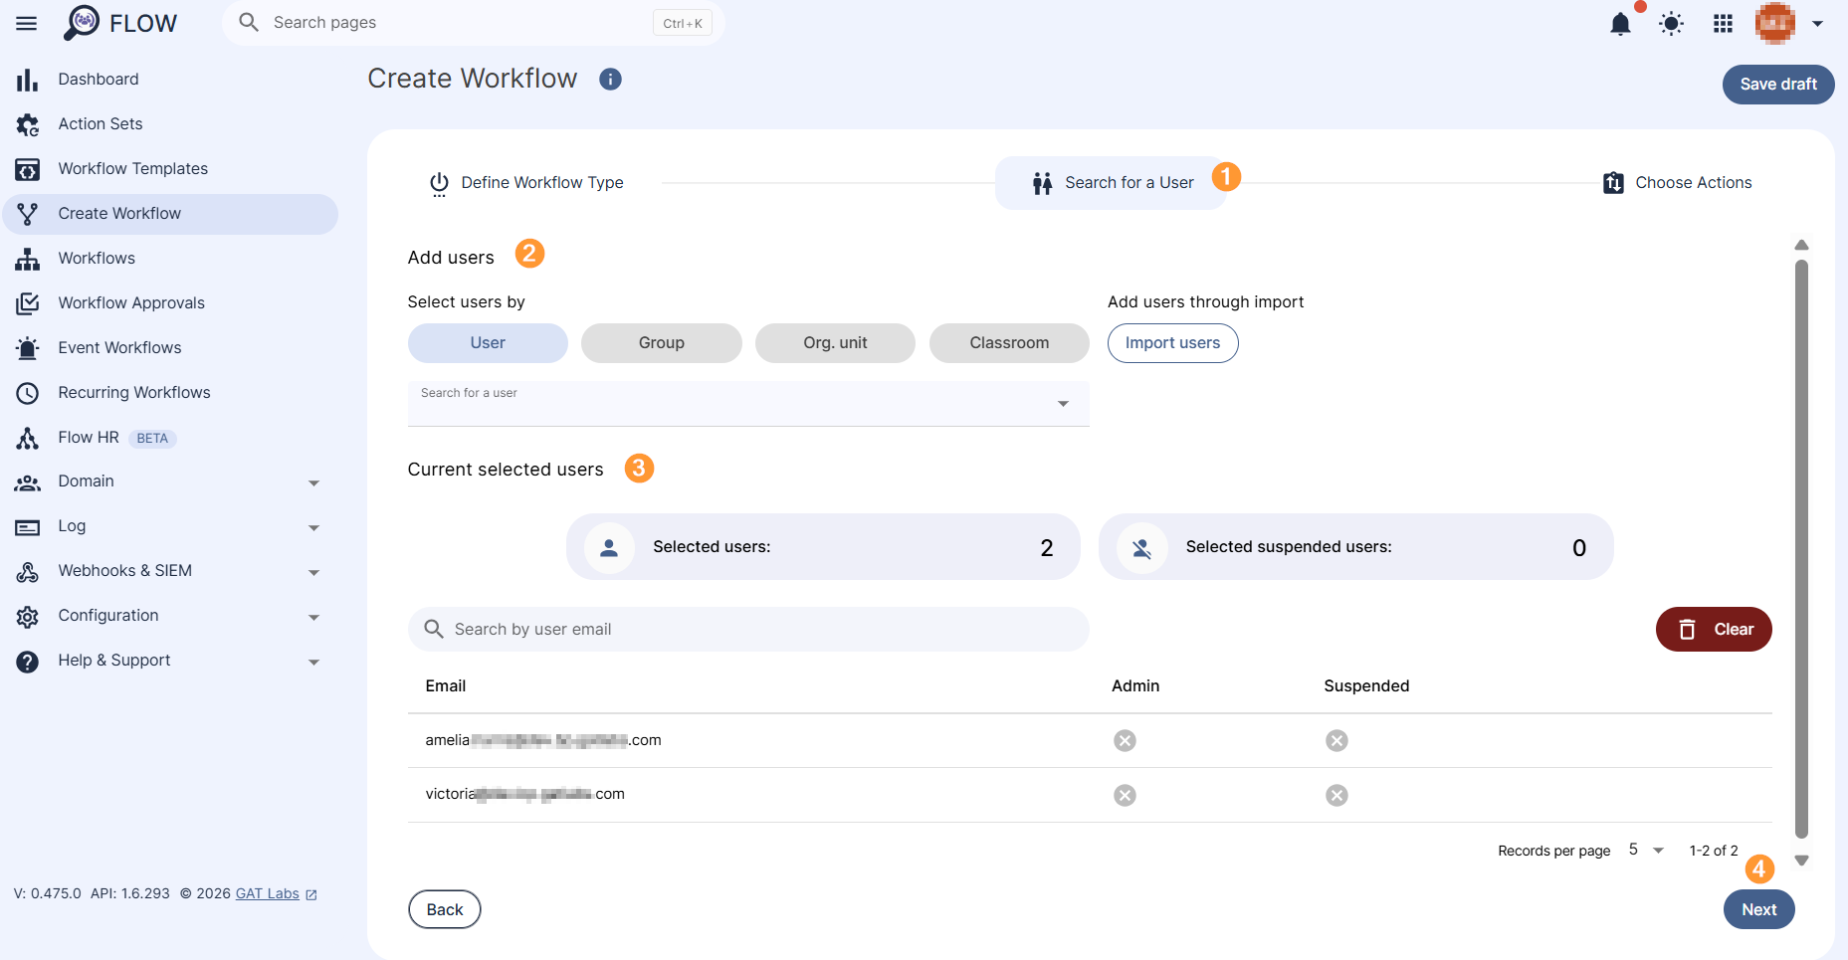Click the Email column header
This screenshot has width=1848, height=960.
(446, 686)
